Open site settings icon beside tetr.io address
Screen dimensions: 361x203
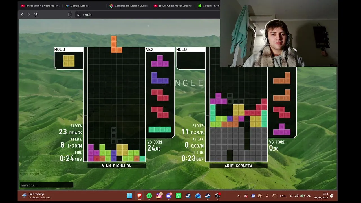[78, 15]
